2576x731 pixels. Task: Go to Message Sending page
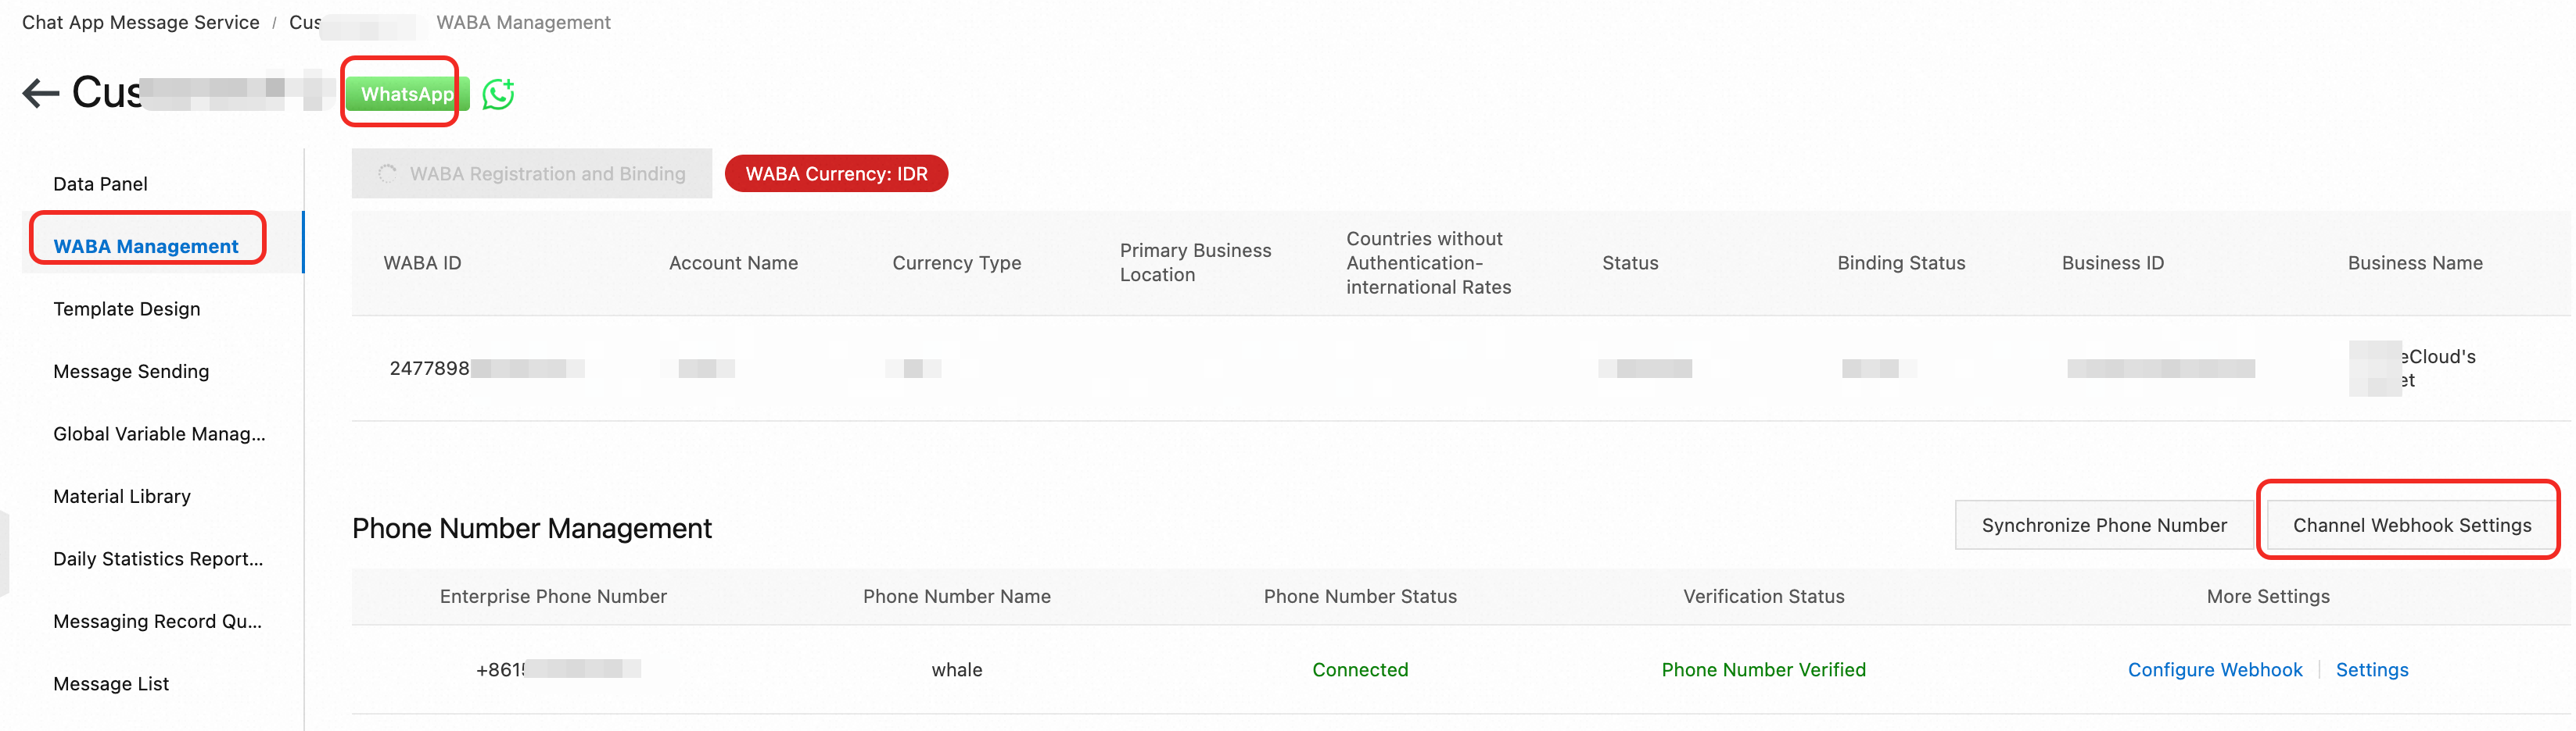coord(131,370)
